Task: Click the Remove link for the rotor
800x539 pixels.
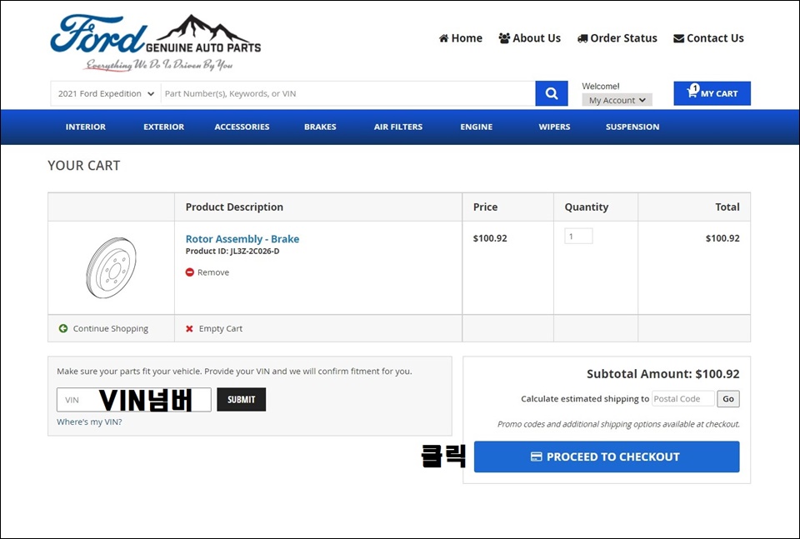Action: pos(213,272)
